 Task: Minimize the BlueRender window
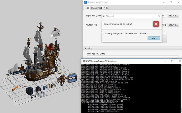pos(164,2)
